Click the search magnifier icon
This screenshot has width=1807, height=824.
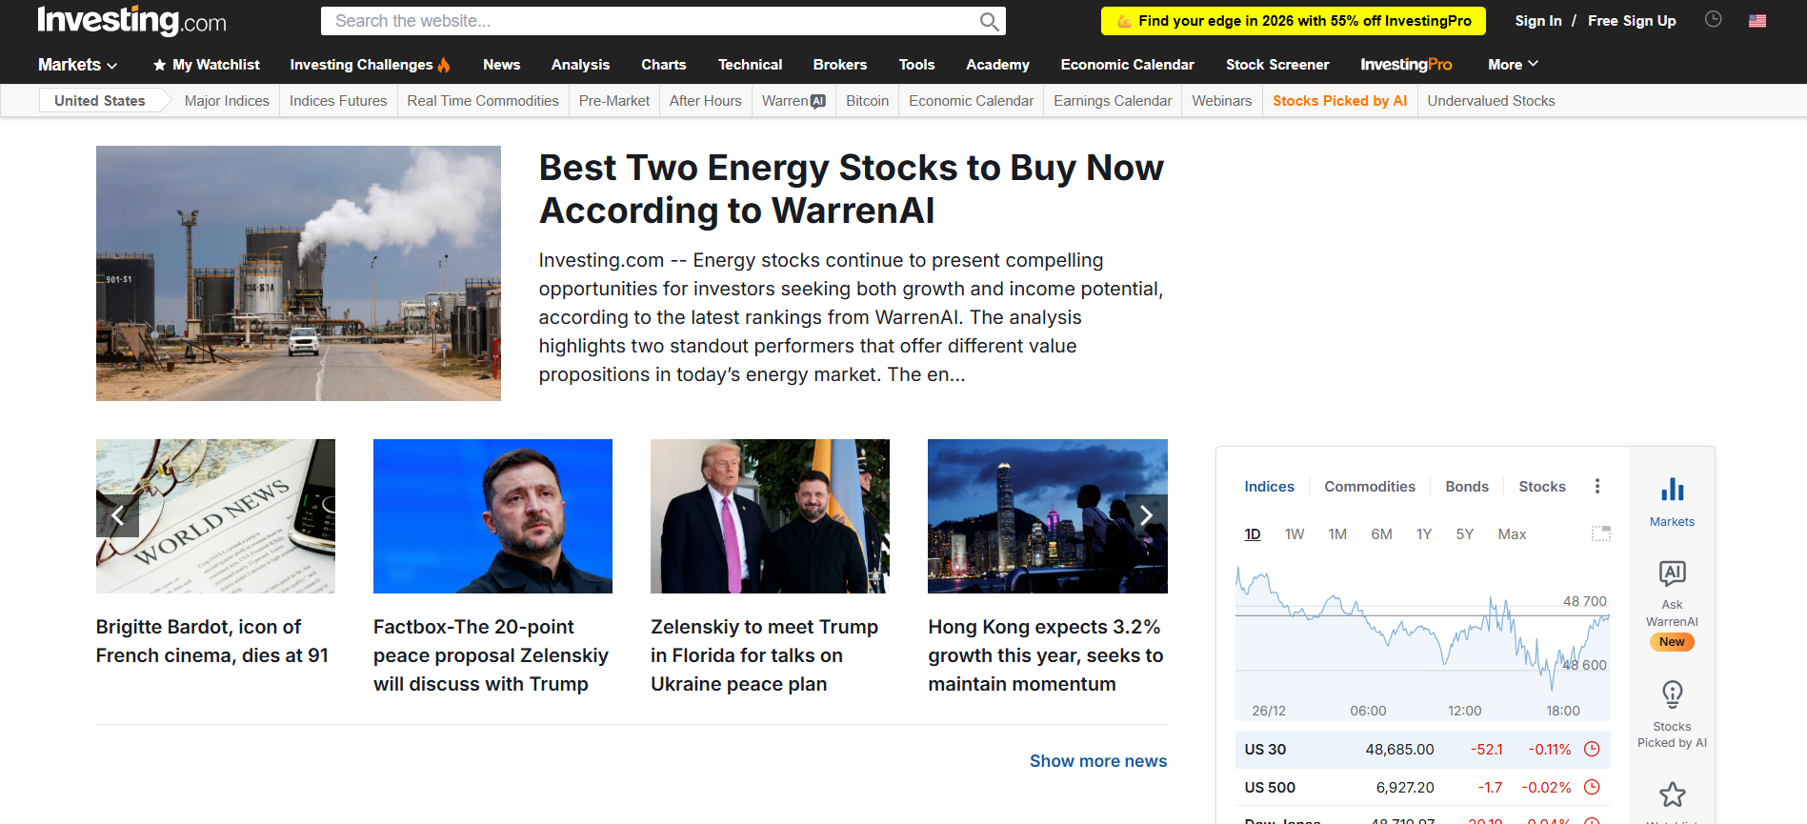click(989, 21)
